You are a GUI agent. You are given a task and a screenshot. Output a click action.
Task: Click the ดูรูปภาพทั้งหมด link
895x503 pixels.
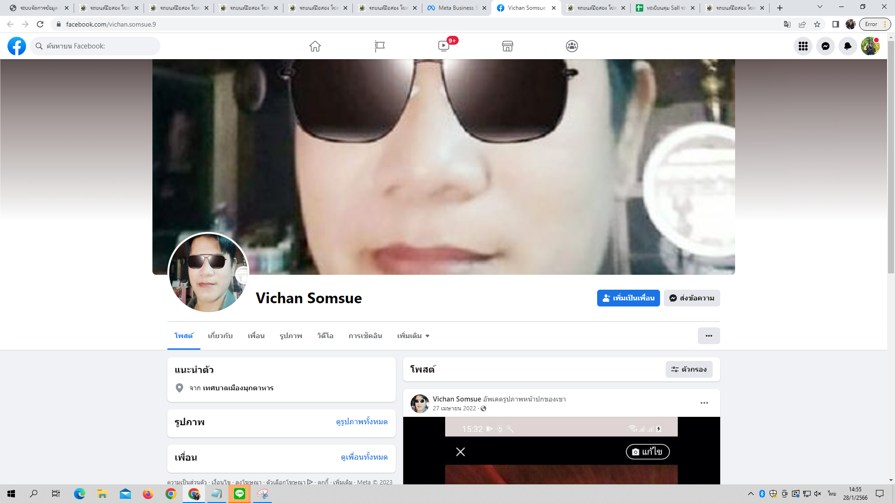[361, 422]
